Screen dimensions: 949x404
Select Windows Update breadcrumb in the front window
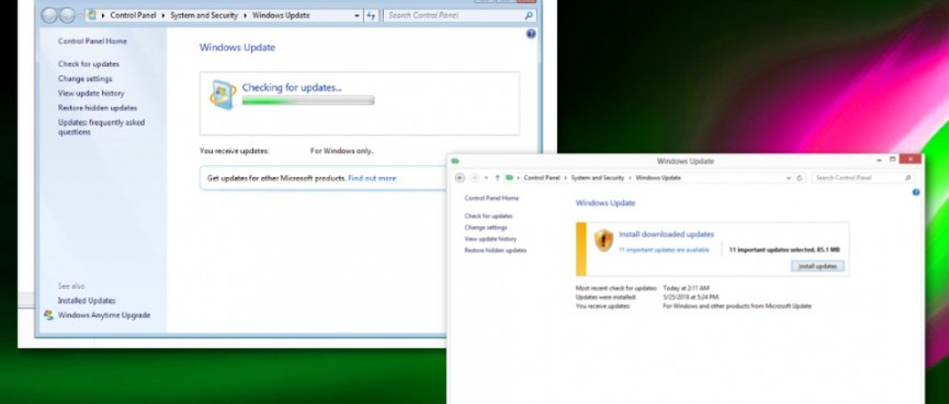pos(658,177)
